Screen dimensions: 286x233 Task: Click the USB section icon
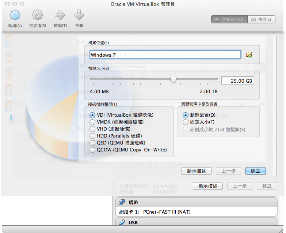click(122, 222)
